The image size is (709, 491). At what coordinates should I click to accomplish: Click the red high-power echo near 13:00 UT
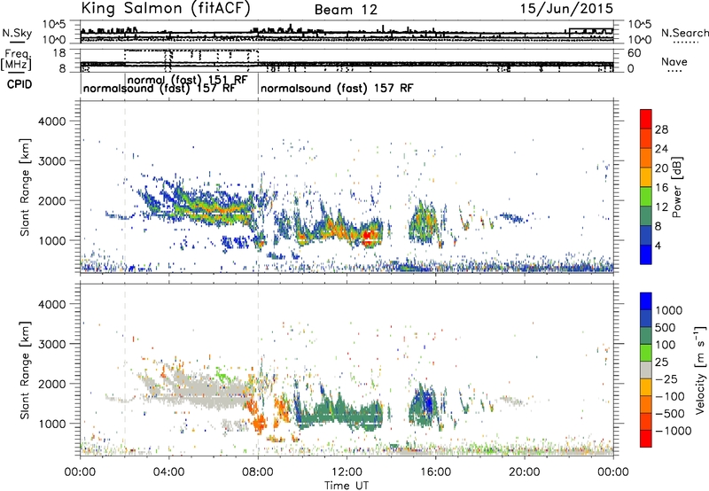[x=369, y=235]
